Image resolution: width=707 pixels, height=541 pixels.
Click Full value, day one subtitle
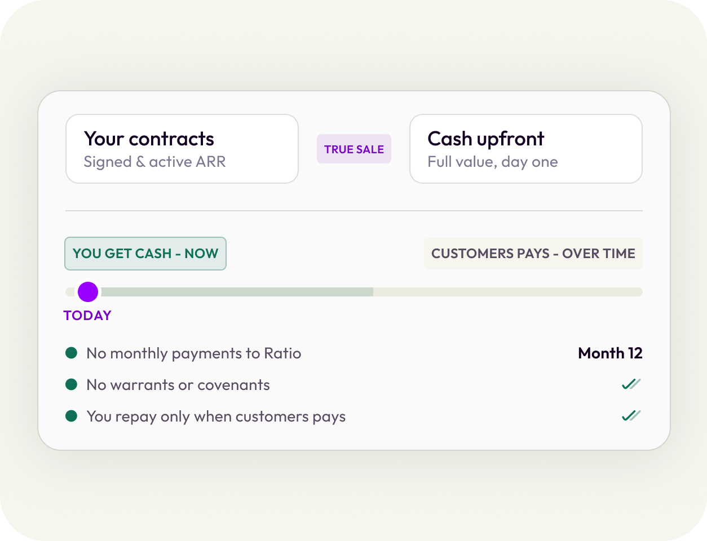click(493, 162)
